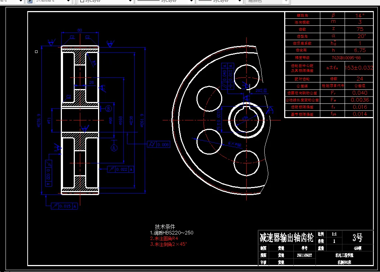Select tooth height value 6.75
Image resolution: width=380 pixels, height=272 pixels.
[x=360, y=50]
